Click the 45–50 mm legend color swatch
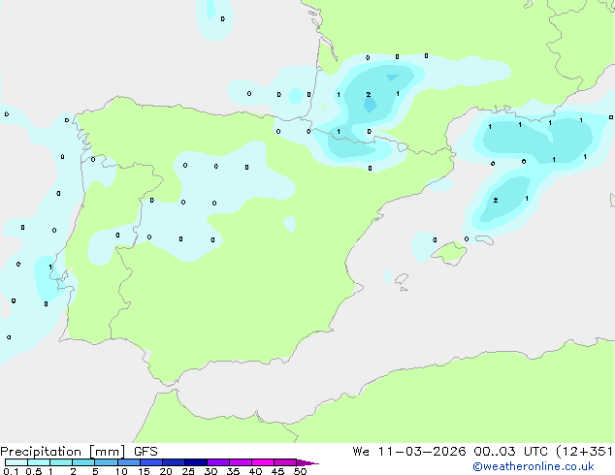 (x=285, y=462)
